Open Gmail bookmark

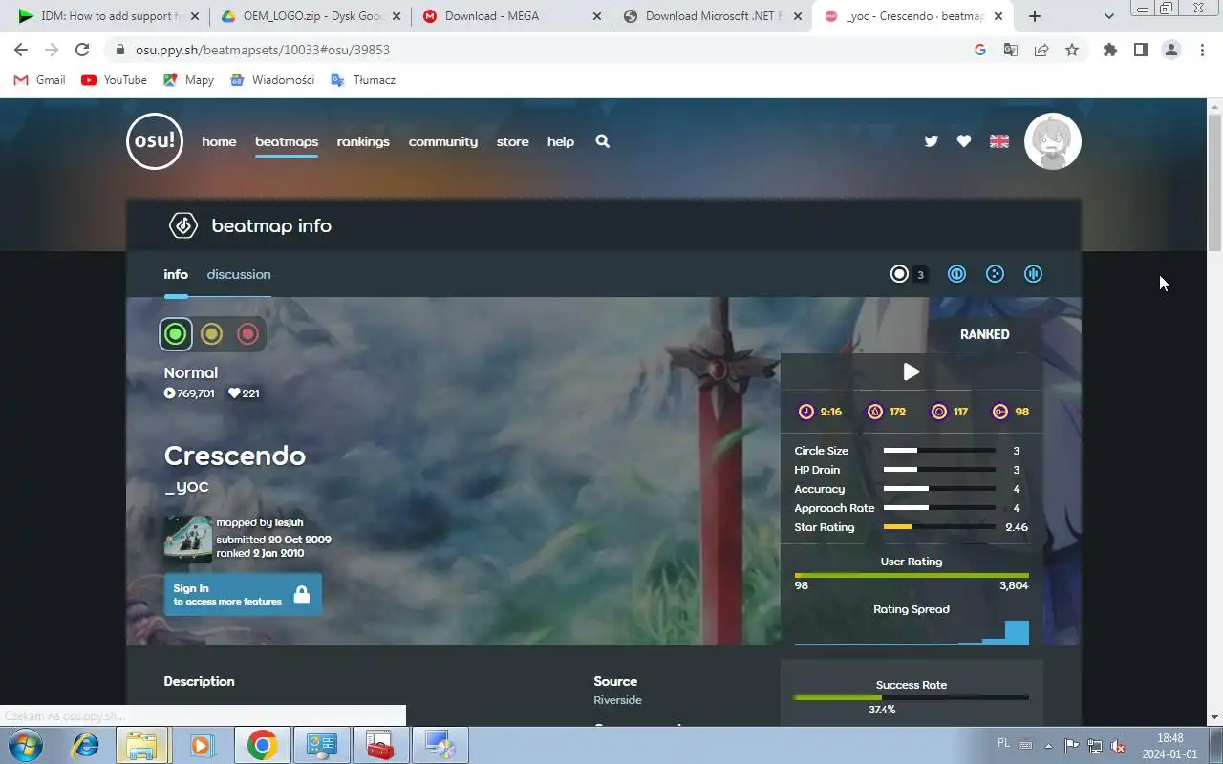tap(39, 80)
